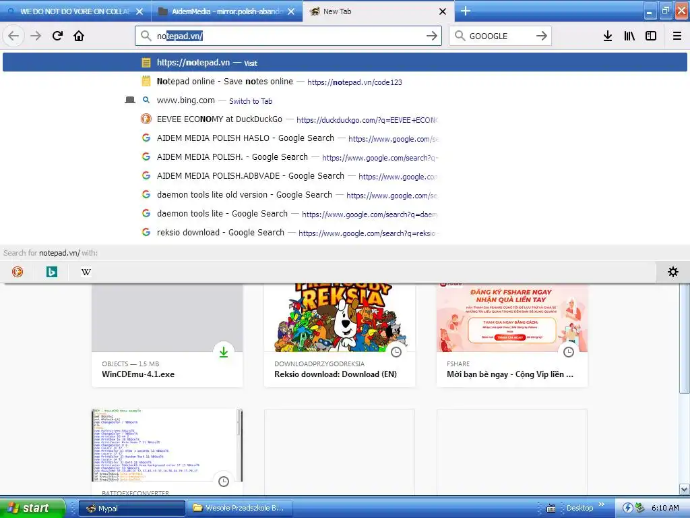Toggle the sidebar view
690x518 pixels.
[651, 36]
